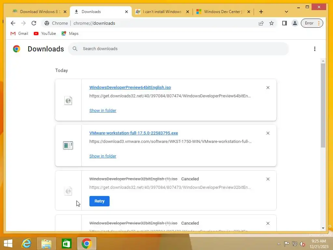This screenshot has height=250, width=333.
Task: Remove last canceled 32bit iso entry at bottom
Action: [268, 223]
